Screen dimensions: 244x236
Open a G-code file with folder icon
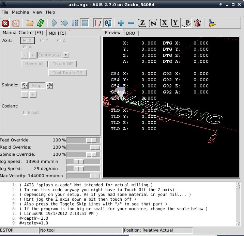[30, 23]
